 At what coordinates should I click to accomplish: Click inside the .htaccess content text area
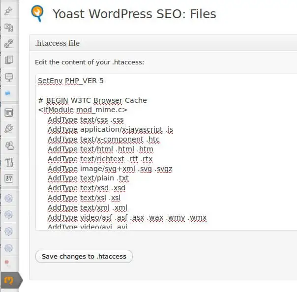[x=166, y=152]
